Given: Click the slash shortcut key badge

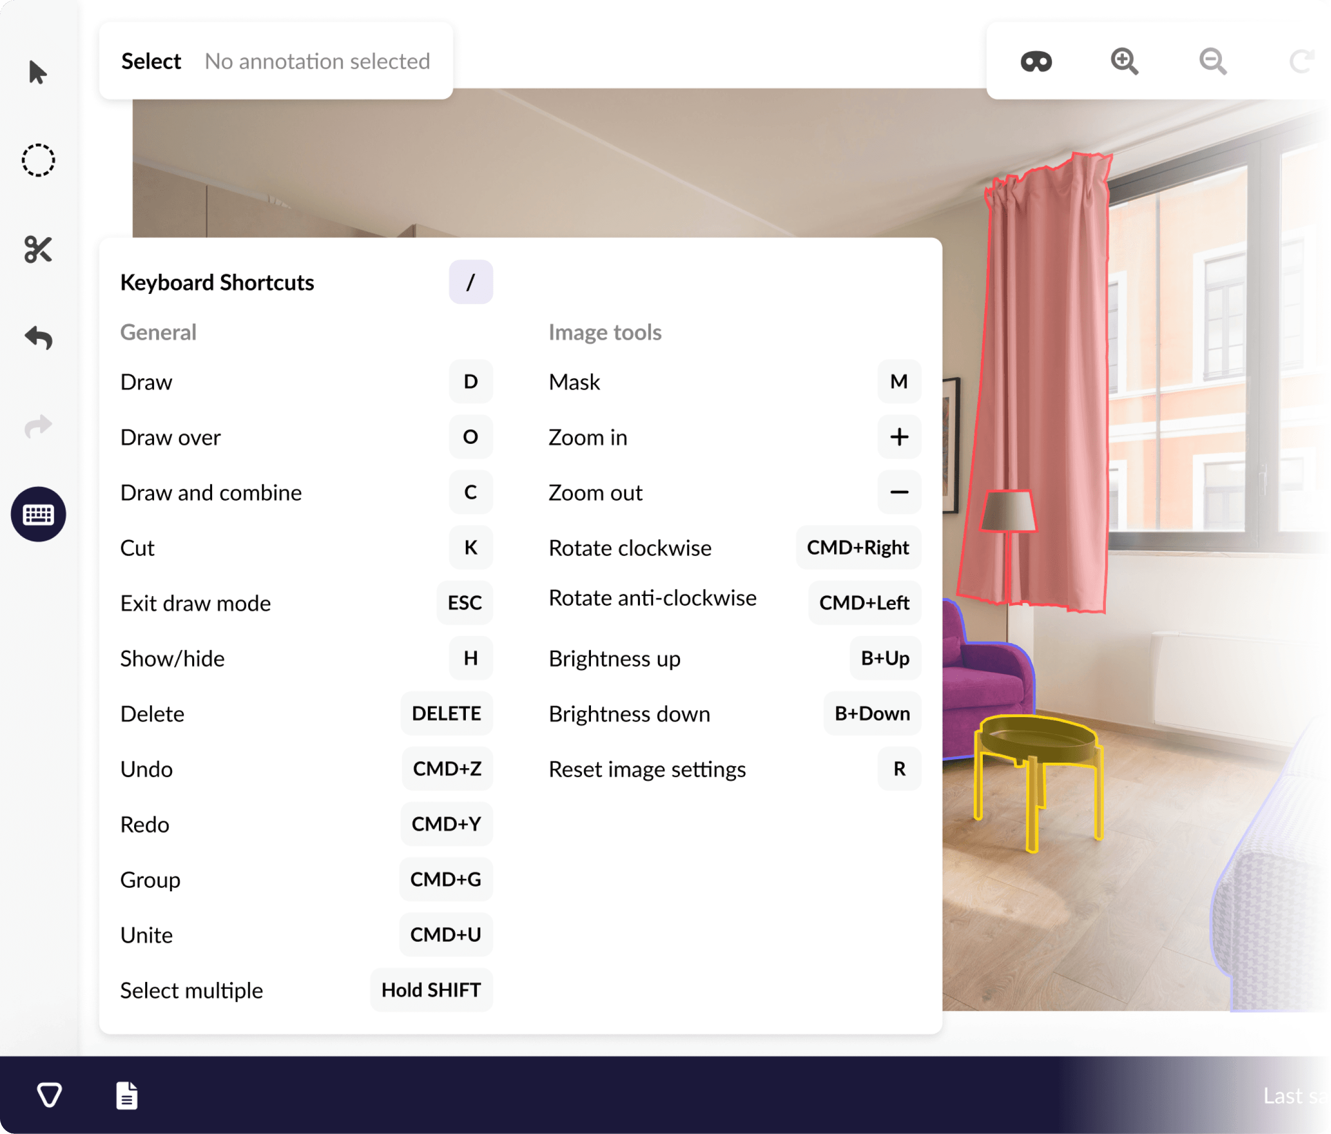Looking at the screenshot, I should point(470,282).
